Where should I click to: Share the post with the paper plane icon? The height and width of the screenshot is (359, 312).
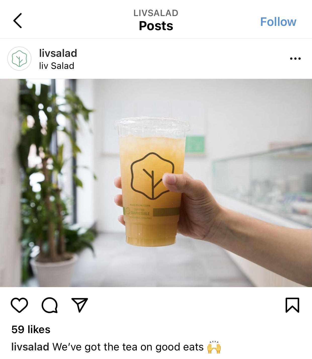[x=80, y=305]
